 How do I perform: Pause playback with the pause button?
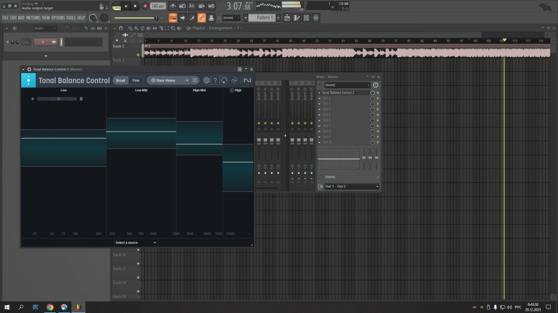tap(126, 6)
